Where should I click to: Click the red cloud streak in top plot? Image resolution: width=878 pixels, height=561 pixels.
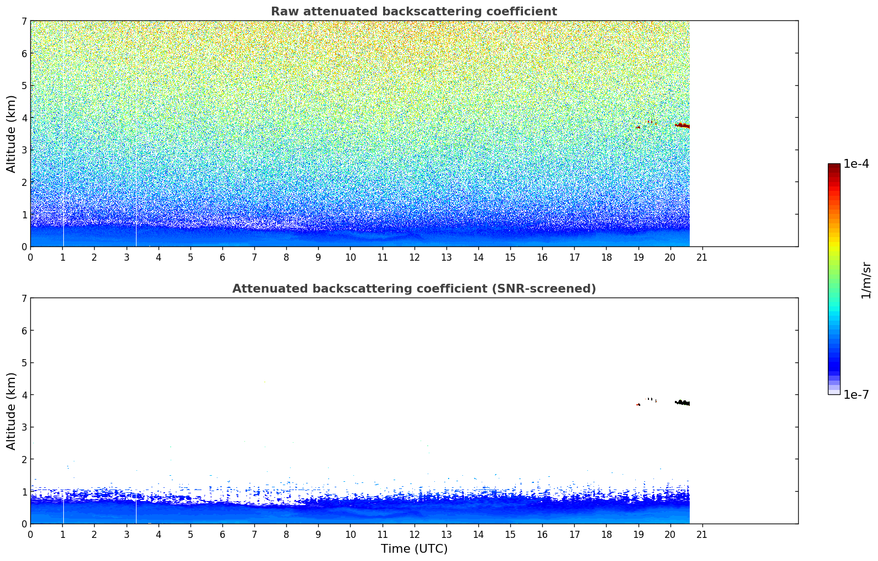683,125
